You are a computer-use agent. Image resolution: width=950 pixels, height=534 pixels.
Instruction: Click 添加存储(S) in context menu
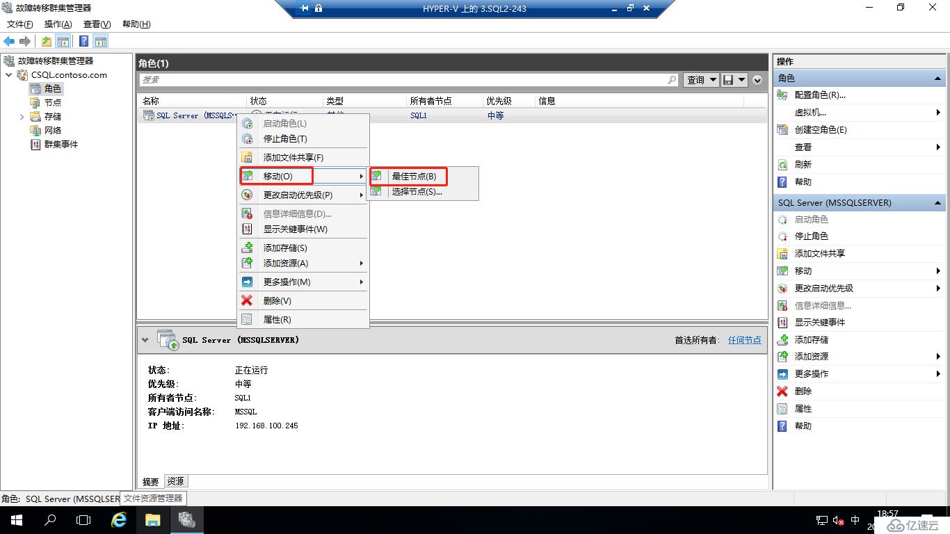[303, 248]
